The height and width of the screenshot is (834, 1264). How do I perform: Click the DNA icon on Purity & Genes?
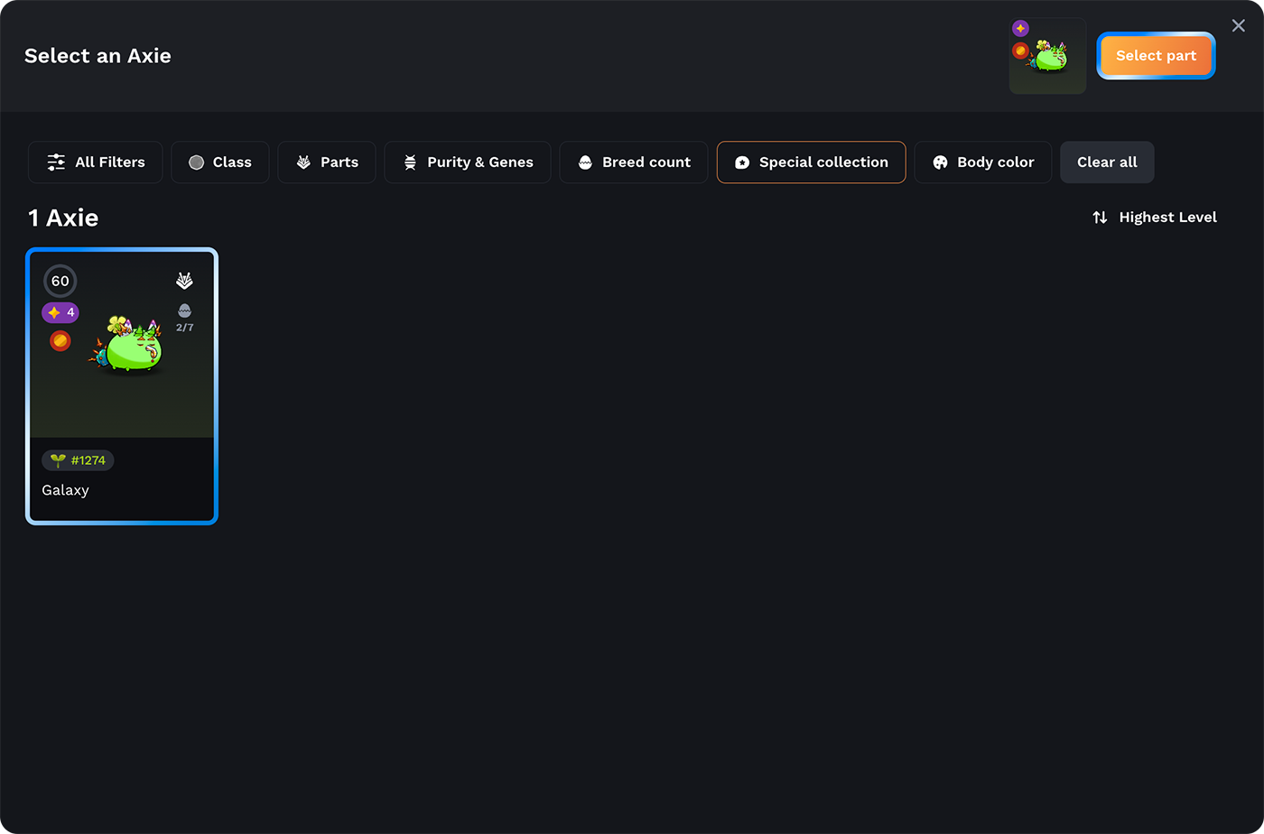[410, 162]
